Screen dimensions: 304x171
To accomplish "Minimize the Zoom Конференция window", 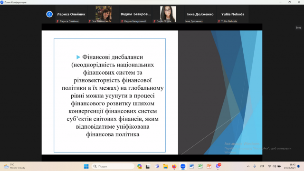I will [x=280, y=2].
